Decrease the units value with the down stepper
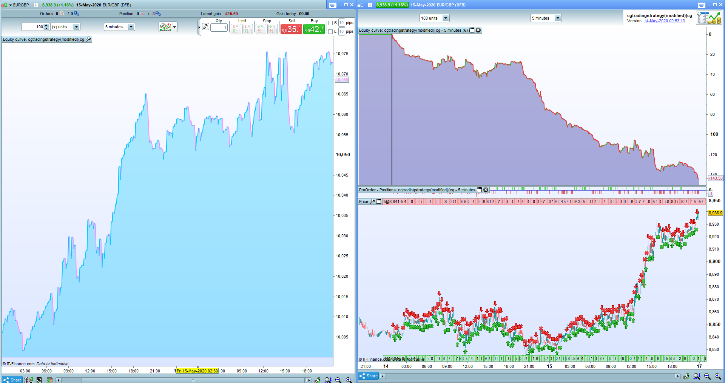The height and width of the screenshot is (383, 725). tap(46, 28)
